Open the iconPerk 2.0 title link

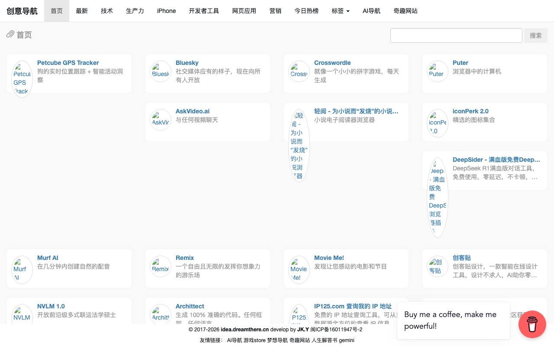[x=470, y=111]
